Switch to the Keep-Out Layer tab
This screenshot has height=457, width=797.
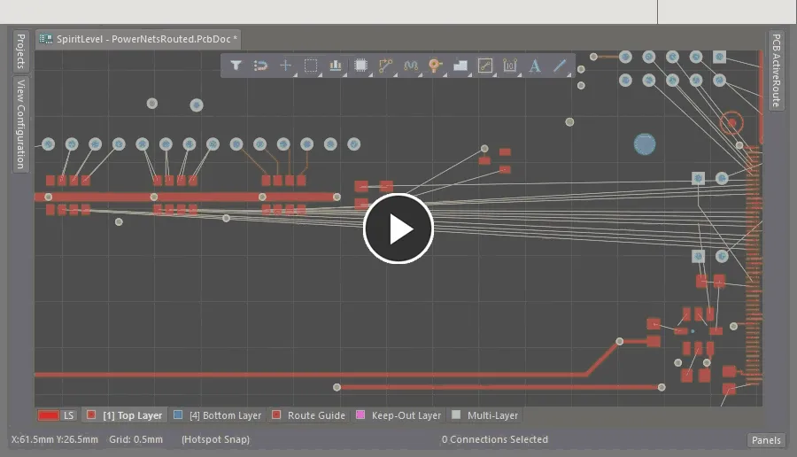(x=398, y=415)
